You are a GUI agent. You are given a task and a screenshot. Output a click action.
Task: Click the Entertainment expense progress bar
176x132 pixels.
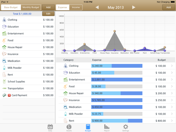[117, 80]
